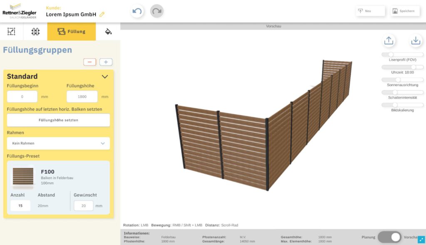Expand preview to fullscreen
This screenshot has height=245, width=426.
pyautogui.click(x=421, y=240)
